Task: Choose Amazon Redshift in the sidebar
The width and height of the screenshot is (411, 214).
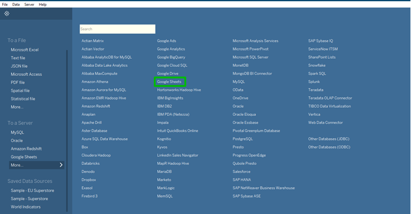Action: coord(26,148)
